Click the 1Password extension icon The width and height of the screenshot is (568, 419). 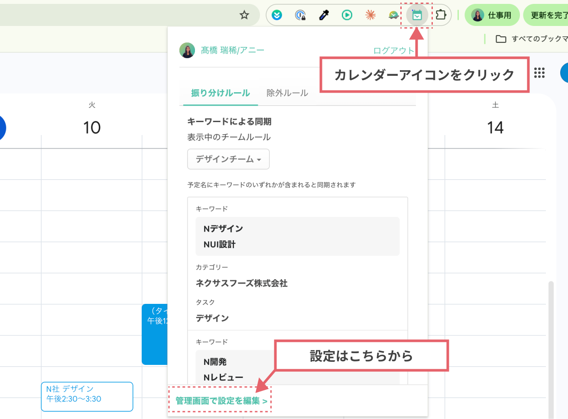(x=301, y=15)
